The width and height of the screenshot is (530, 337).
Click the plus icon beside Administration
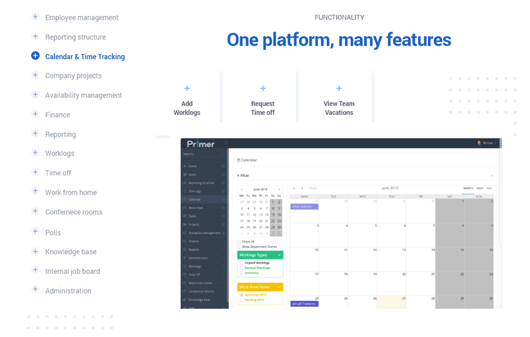[x=35, y=289]
